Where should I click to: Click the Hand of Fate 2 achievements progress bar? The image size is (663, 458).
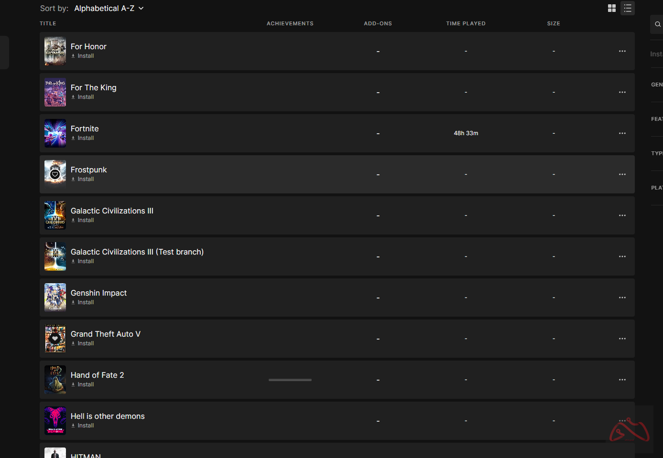[290, 380]
